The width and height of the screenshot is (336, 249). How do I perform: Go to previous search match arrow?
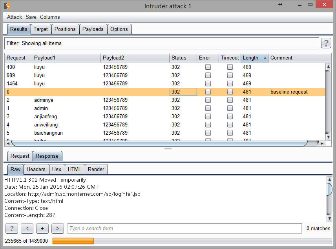click(27, 228)
